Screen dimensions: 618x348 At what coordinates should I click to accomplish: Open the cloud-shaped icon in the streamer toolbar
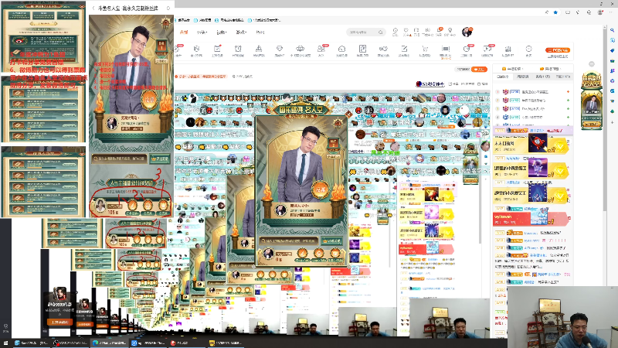point(341,49)
